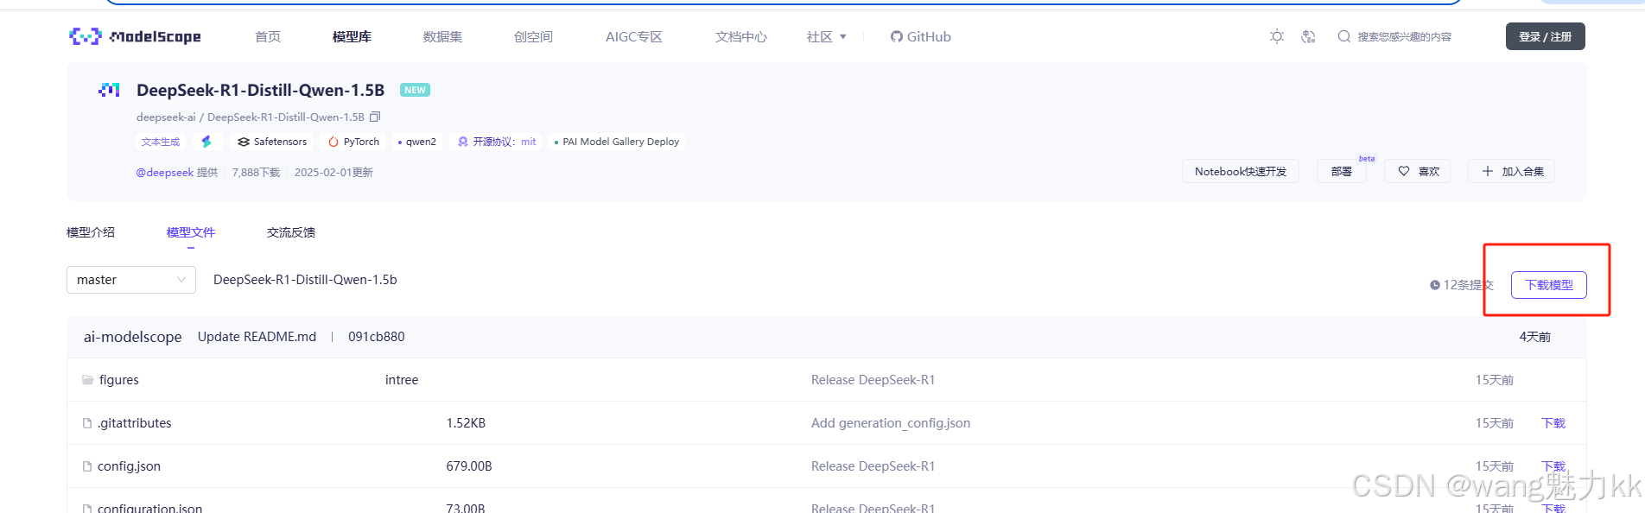Click the Update README.md commit message
Viewport: 1645px width, 513px height.
tap(257, 337)
